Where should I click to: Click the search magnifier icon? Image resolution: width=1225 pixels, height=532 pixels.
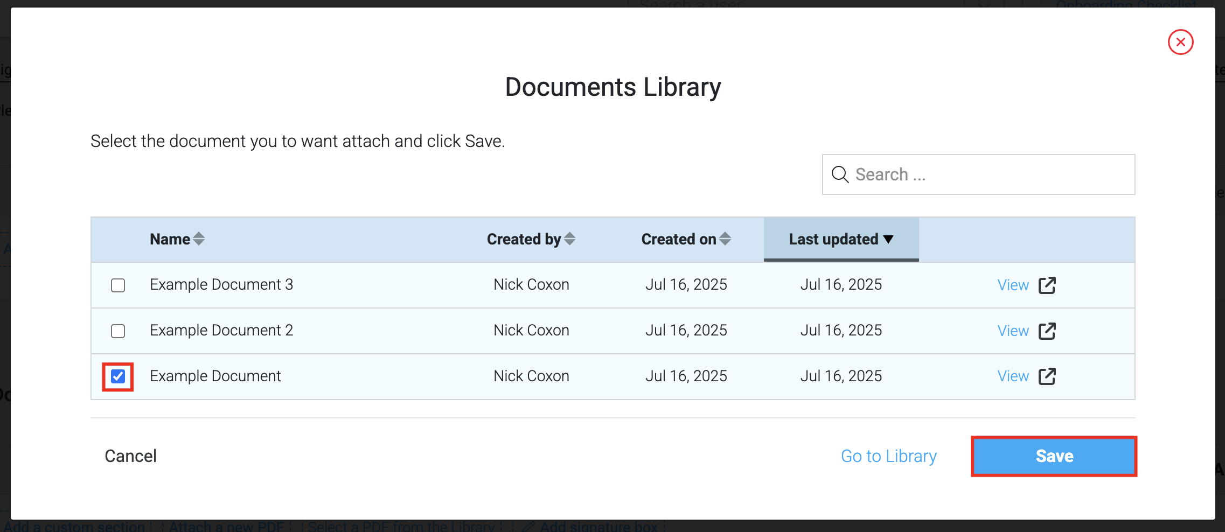tap(840, 174)
